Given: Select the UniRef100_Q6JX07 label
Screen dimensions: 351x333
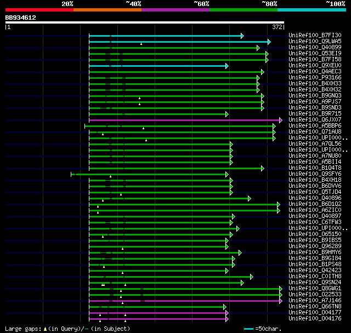Looking at the screenshot, I should coord(315,120).
